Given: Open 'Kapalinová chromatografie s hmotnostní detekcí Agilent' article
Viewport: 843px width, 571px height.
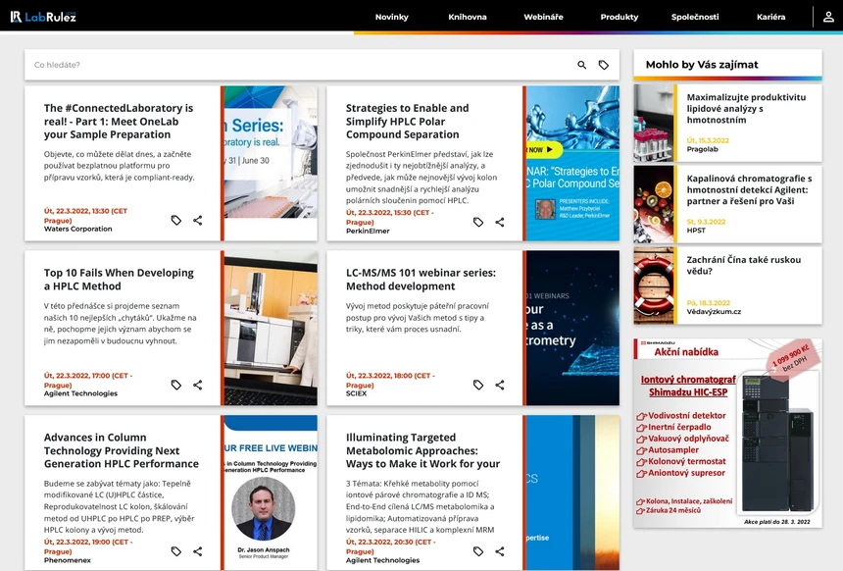Looking at the screenshot, I should point(749,189).
